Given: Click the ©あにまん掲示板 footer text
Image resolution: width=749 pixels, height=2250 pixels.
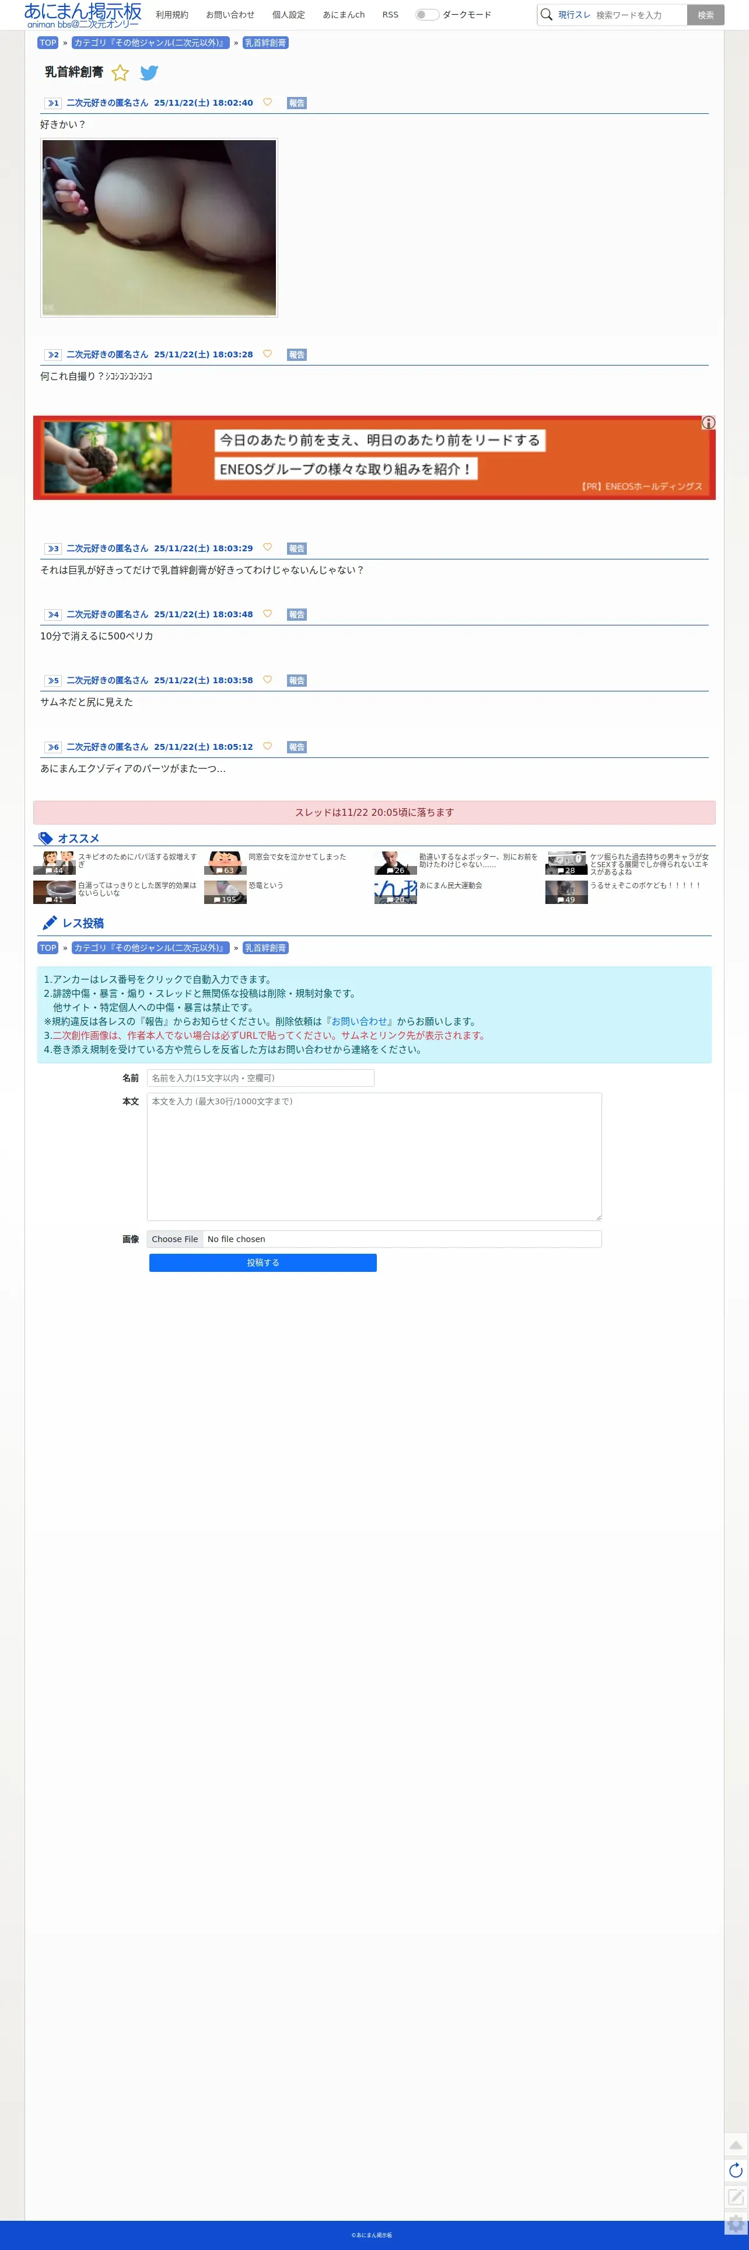Looking at the screenshot, I should (x=372, y=2235).
